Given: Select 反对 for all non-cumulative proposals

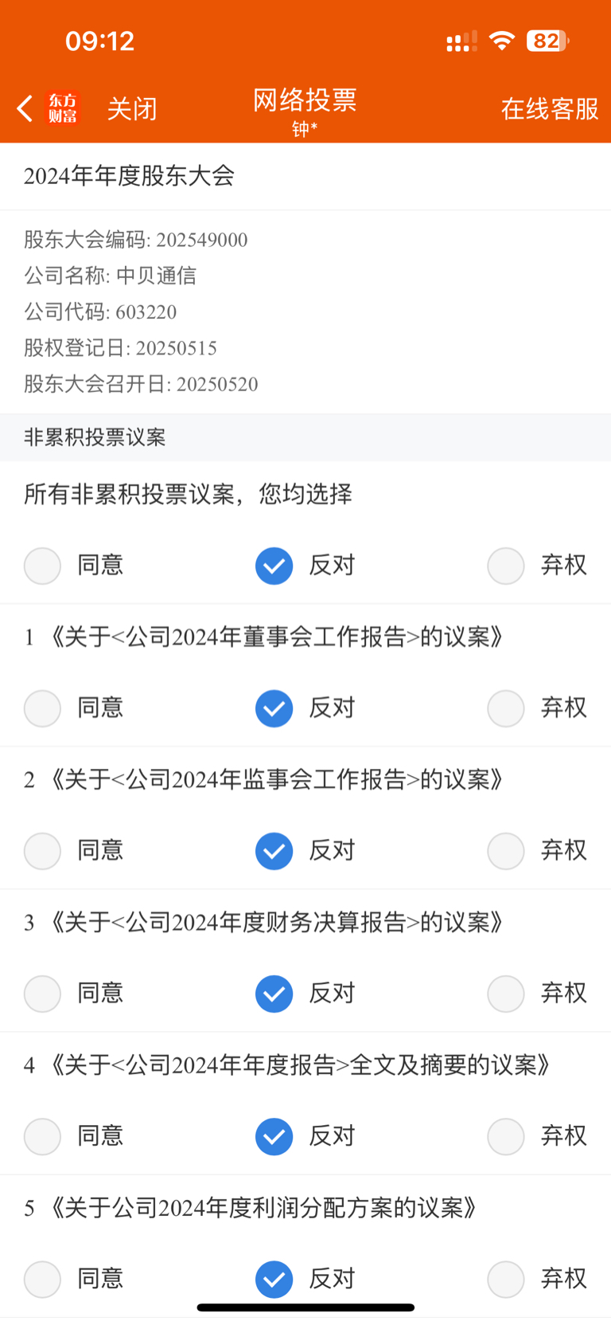Looking at the screenshot, I should [x=274, y=566].
